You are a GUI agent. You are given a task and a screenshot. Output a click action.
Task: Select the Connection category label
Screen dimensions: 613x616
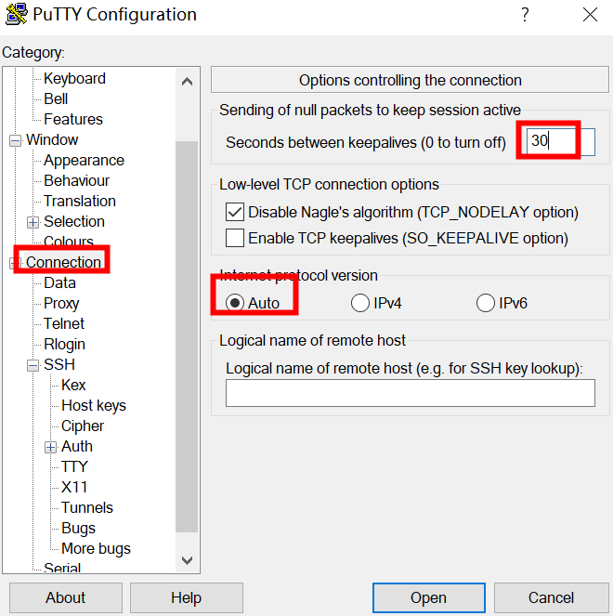pyautogui.click(x=63, y=262)
